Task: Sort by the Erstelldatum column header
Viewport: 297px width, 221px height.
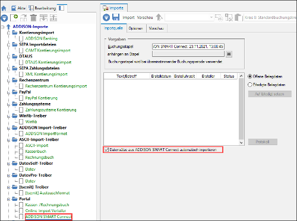Action: pos(161,76)
